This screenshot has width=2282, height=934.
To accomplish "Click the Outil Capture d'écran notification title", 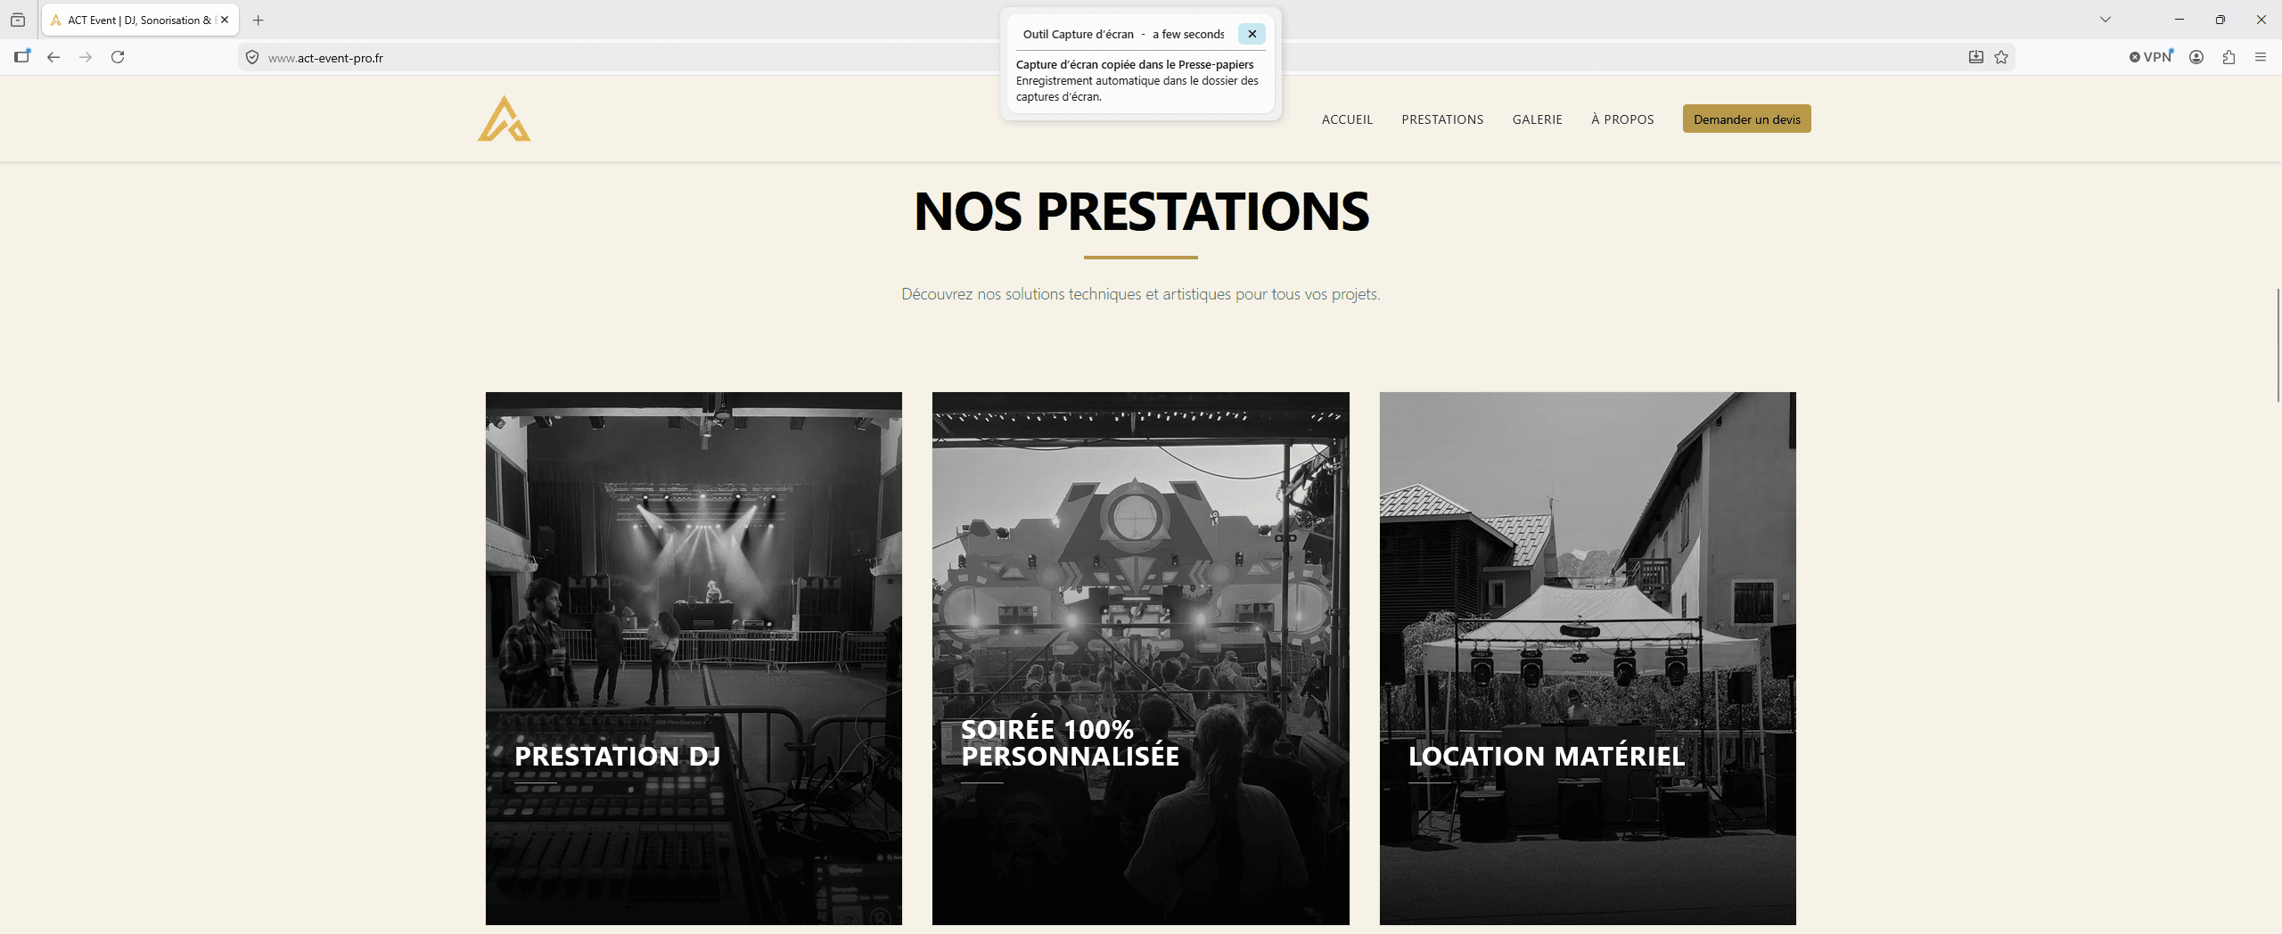I will (x=1078, y=34).
